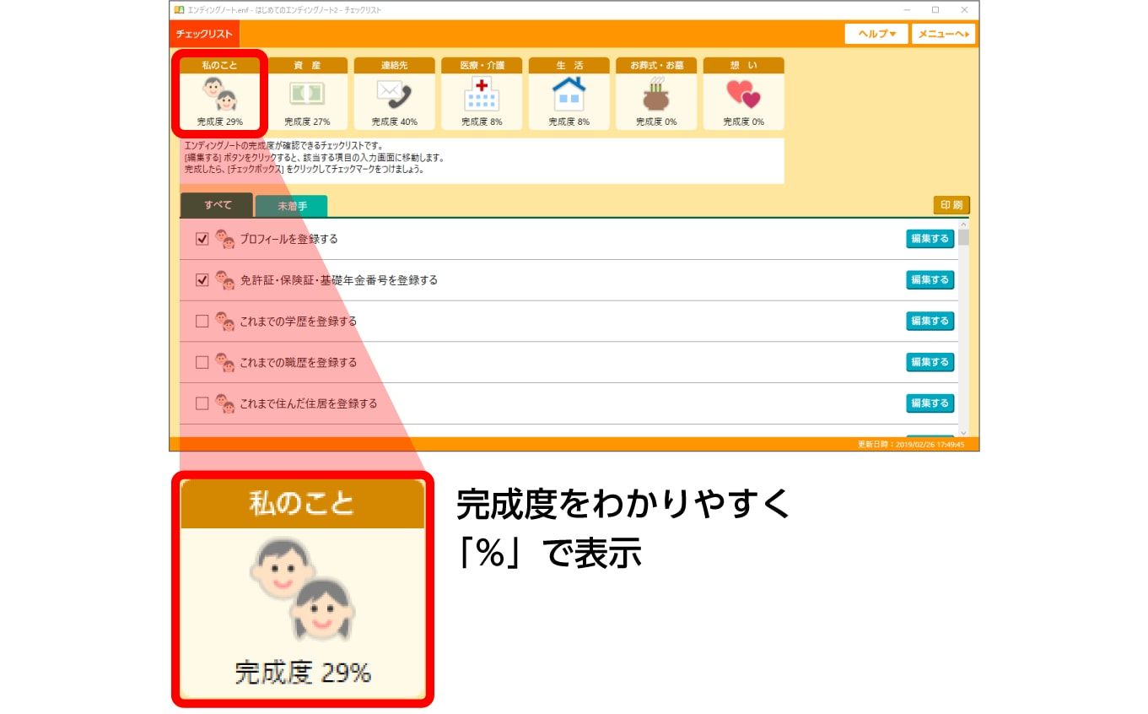Click the 印刷 print button

point(951,204)
